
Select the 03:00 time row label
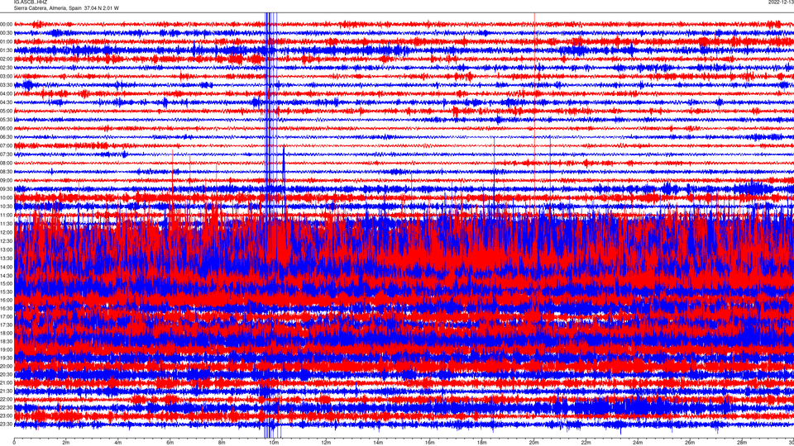tap(7, 76)
